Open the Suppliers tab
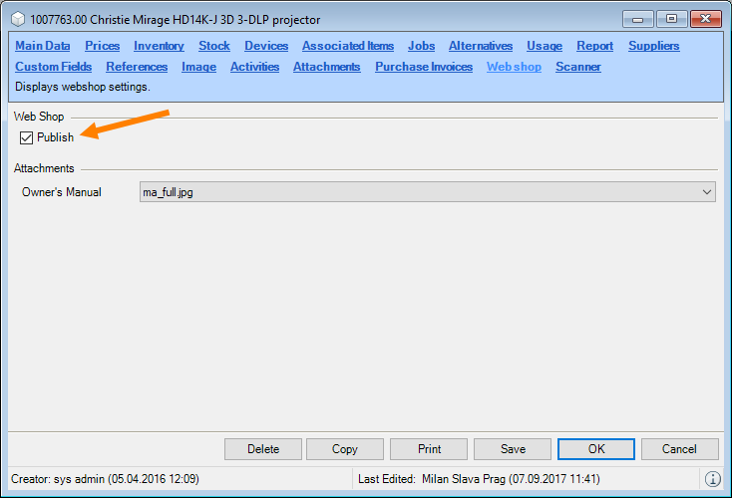Viewport: 732px width, 498px height. pyautogui.click(x=653, y=46)
